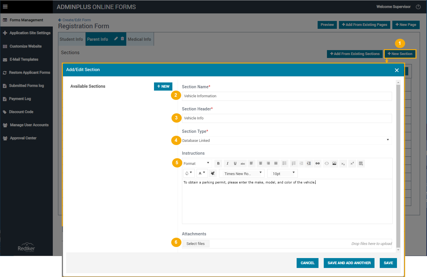Click SAVE AND ADD ANOTHER

click(349, 263)
